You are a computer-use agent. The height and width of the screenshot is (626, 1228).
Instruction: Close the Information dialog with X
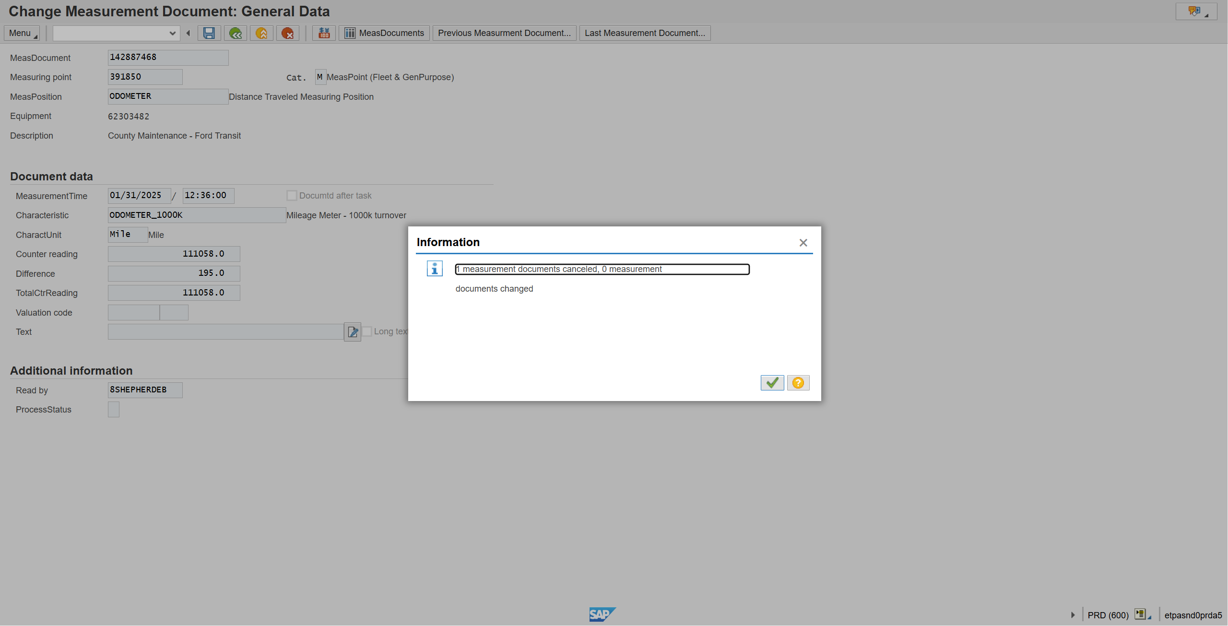click(803, 243)
